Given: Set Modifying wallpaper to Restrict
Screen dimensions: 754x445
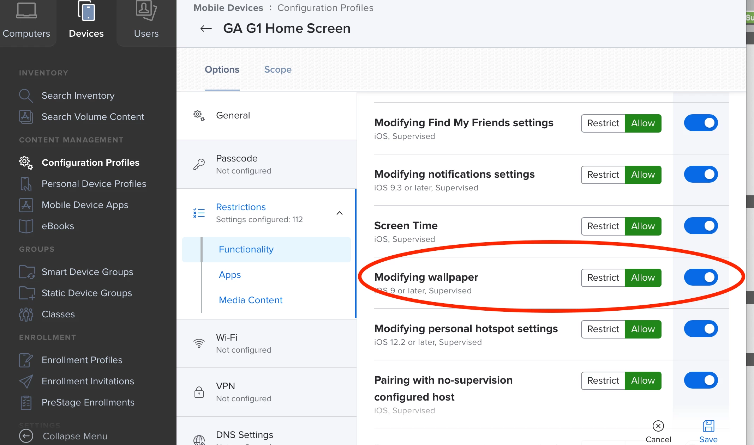Looking at the screenshot, I should pos(603,278).
